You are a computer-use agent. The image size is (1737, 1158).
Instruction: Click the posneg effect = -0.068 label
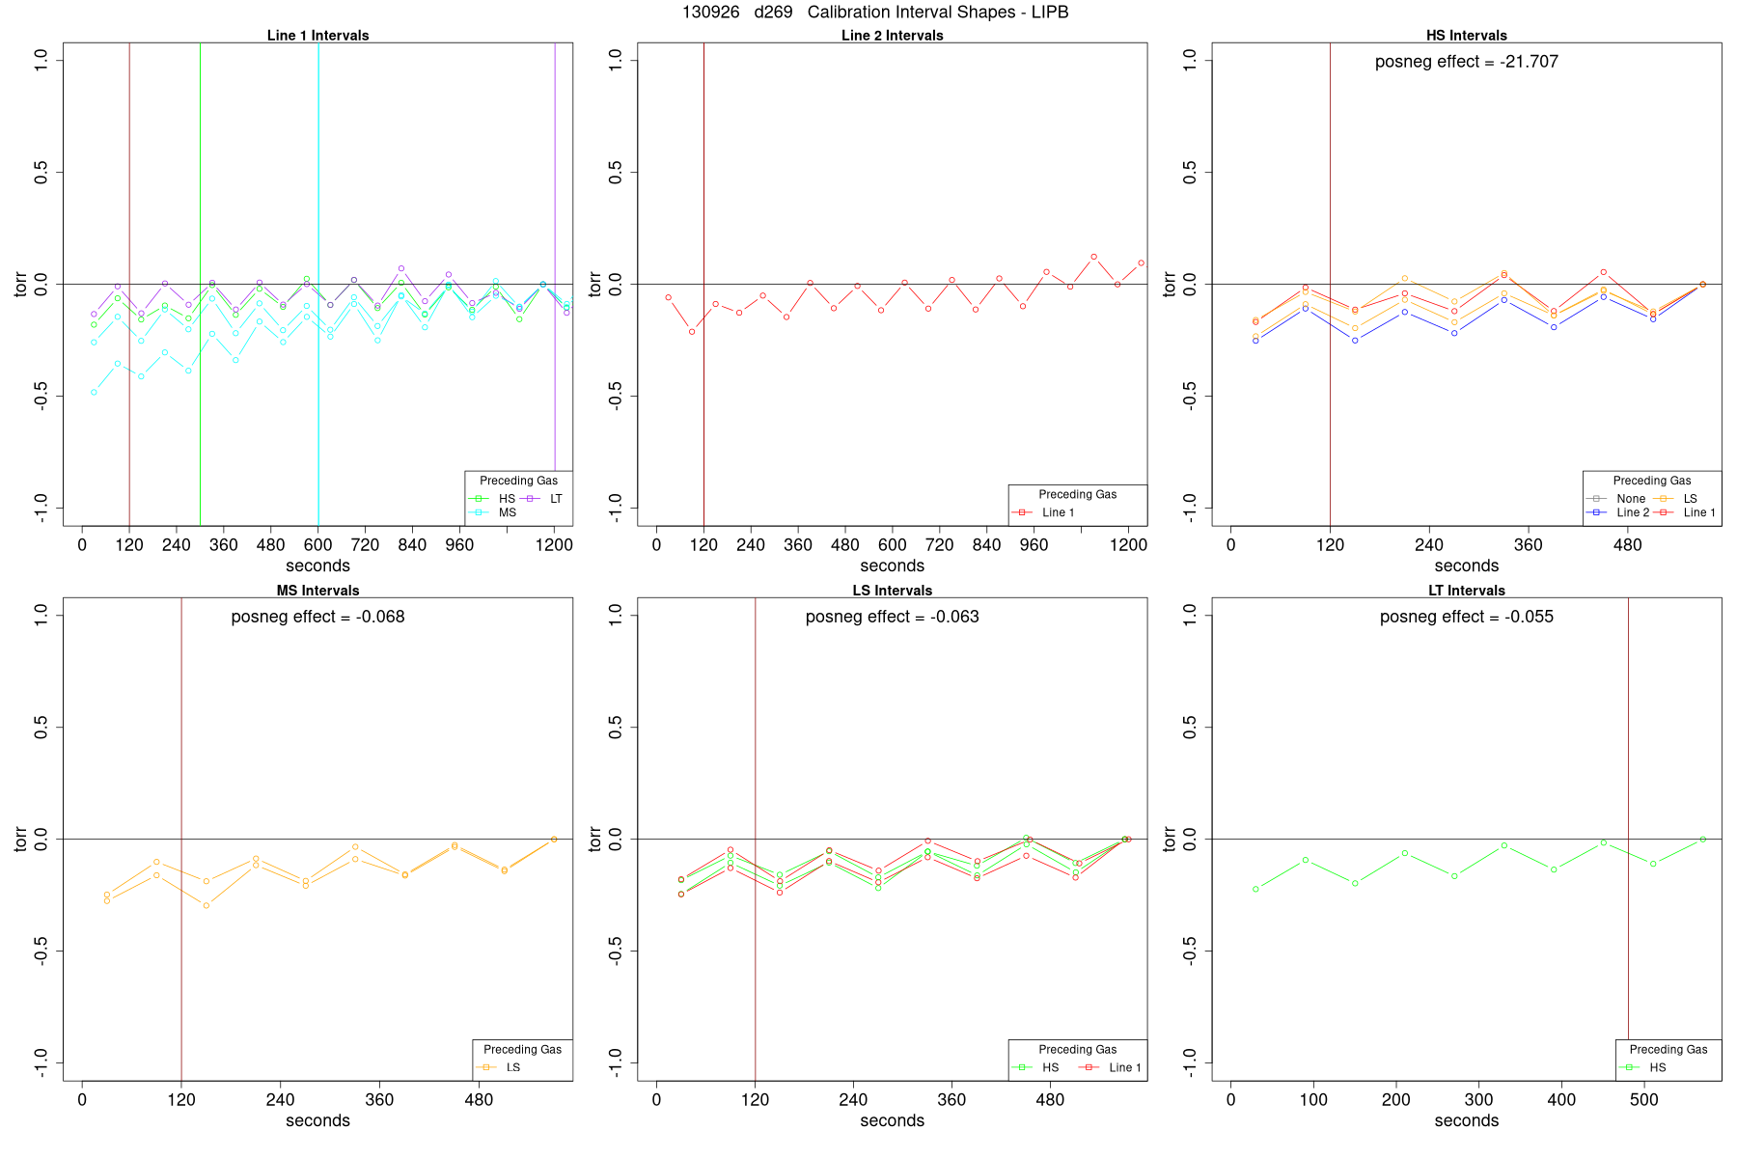[317, 617]
